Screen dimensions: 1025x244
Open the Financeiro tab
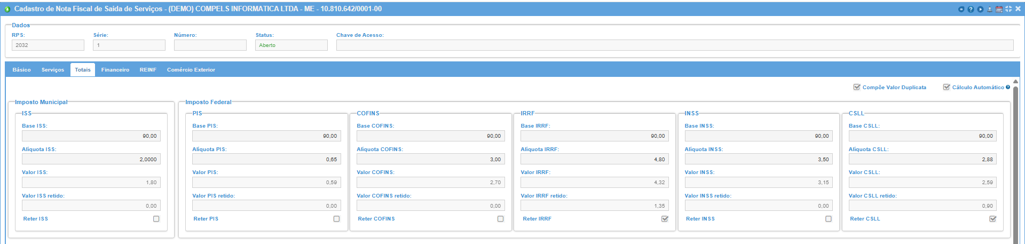[x=115, y=70]
